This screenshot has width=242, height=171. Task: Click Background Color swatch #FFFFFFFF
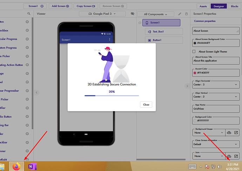195,121
